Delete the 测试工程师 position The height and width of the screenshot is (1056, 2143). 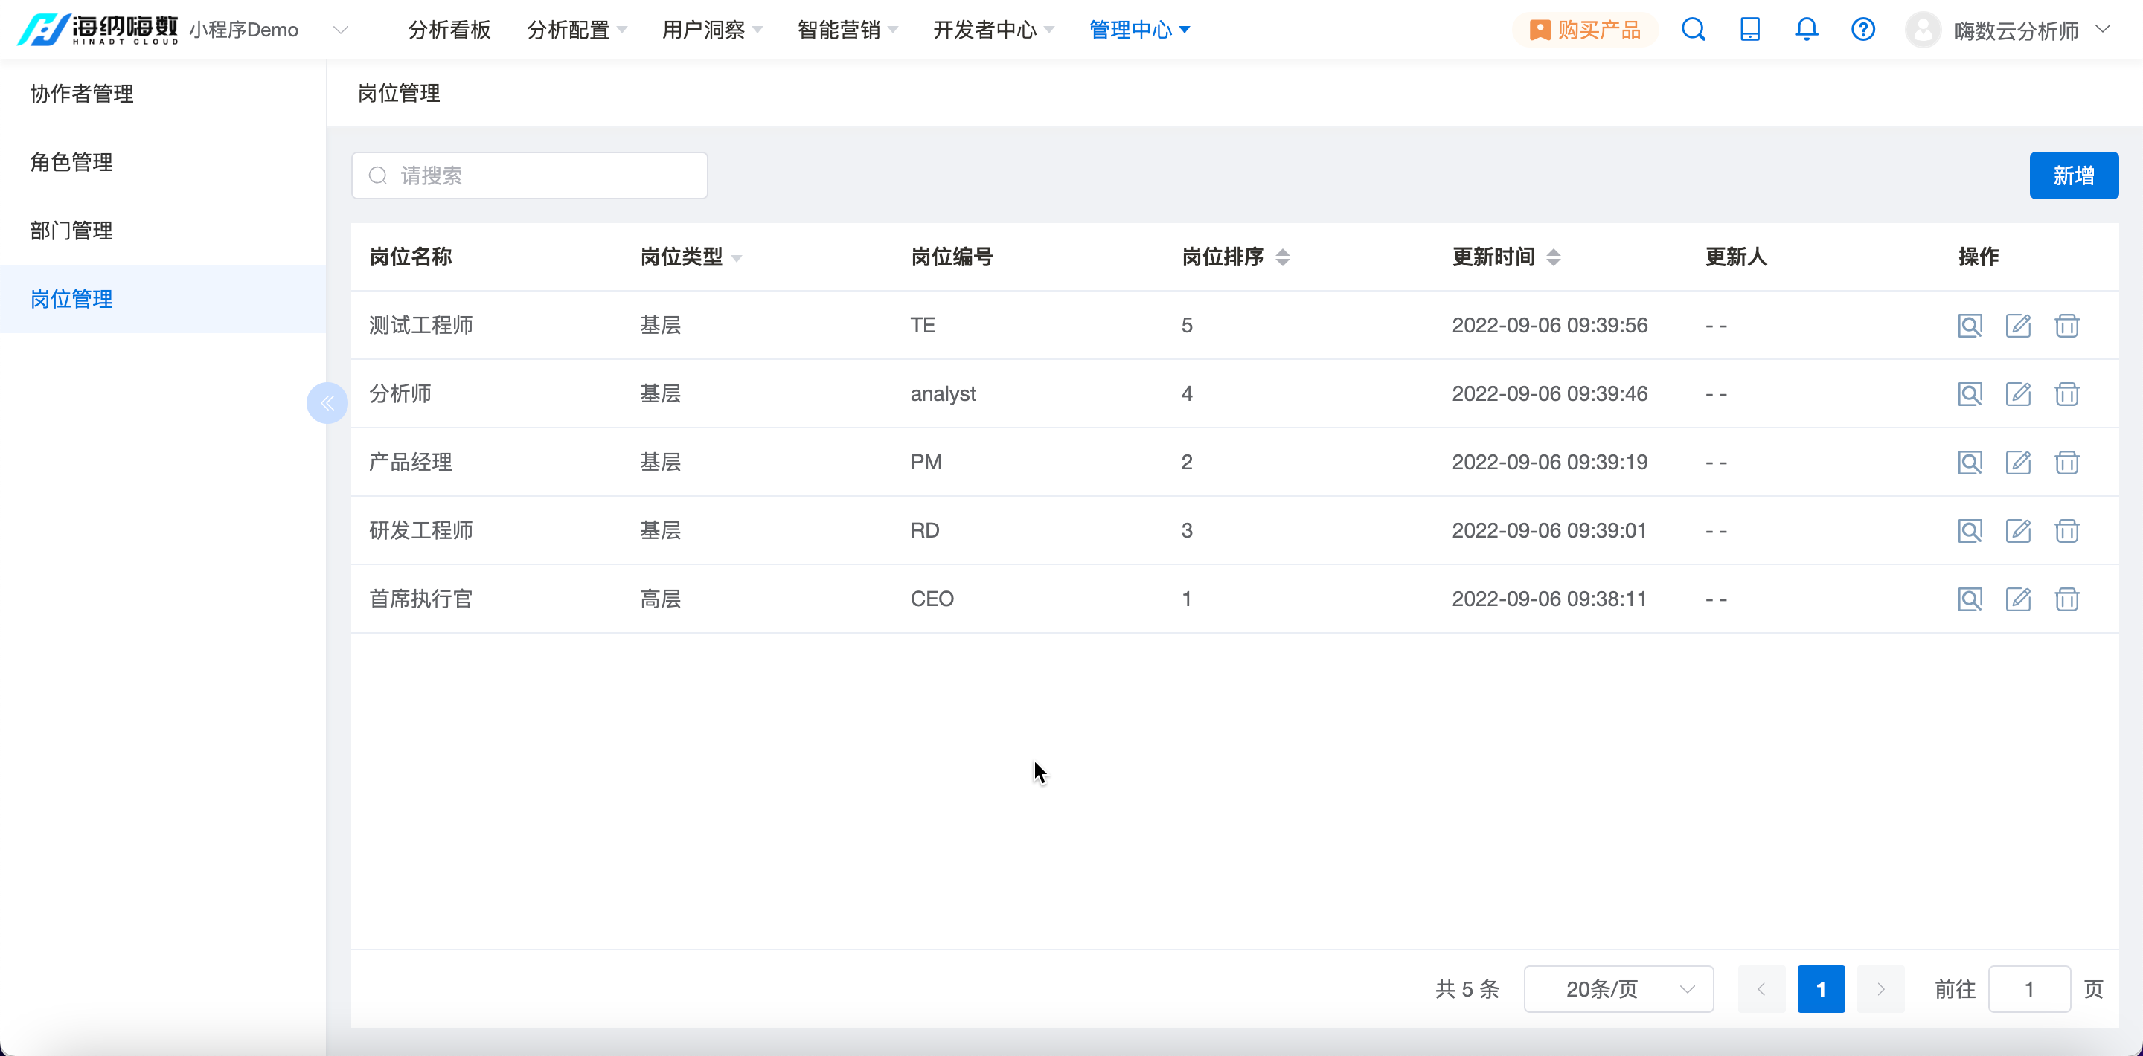(2066, 325)
